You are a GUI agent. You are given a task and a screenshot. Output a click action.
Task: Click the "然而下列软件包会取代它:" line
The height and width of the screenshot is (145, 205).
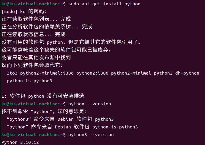(32, 65)
